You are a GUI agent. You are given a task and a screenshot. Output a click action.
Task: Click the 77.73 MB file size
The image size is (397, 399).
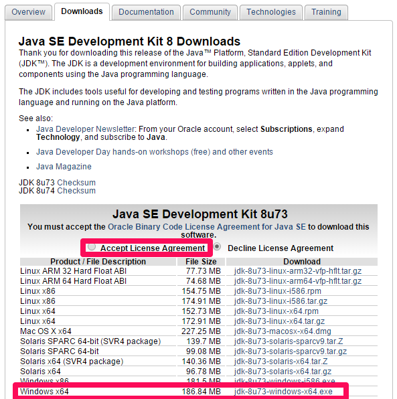[x=204, y=271]
